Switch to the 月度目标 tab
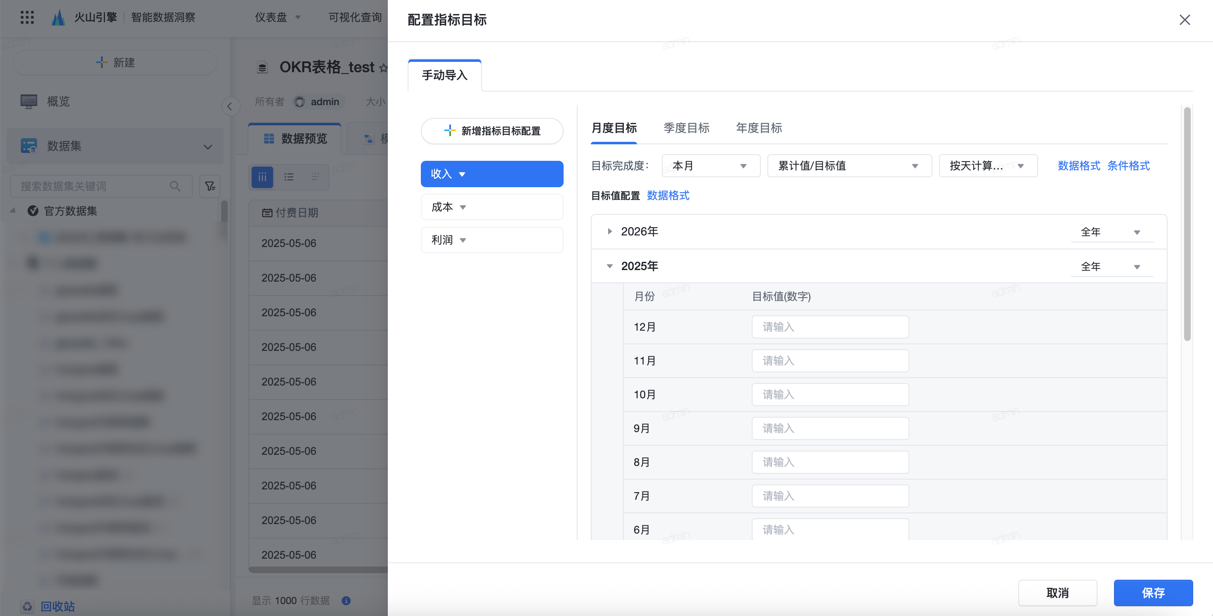 (x=614, y=128)
